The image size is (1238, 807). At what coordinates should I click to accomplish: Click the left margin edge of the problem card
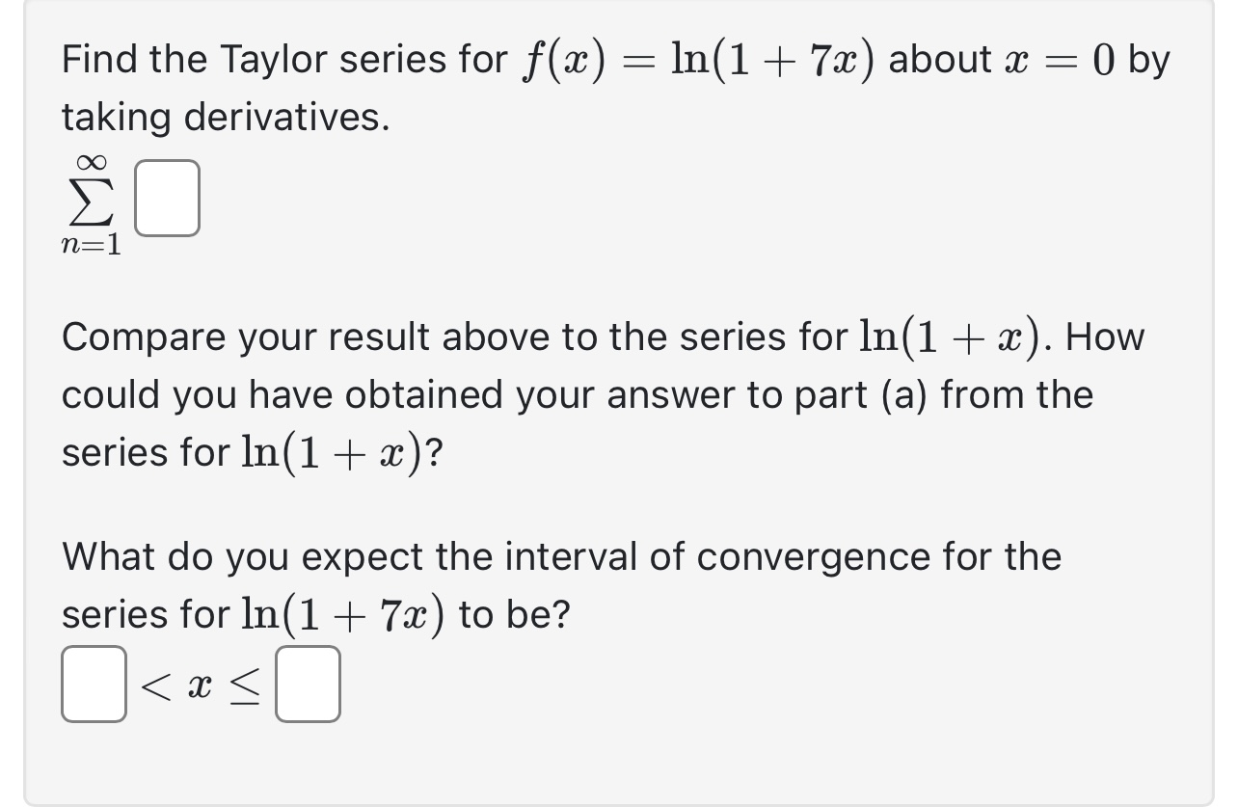(27, 405)
